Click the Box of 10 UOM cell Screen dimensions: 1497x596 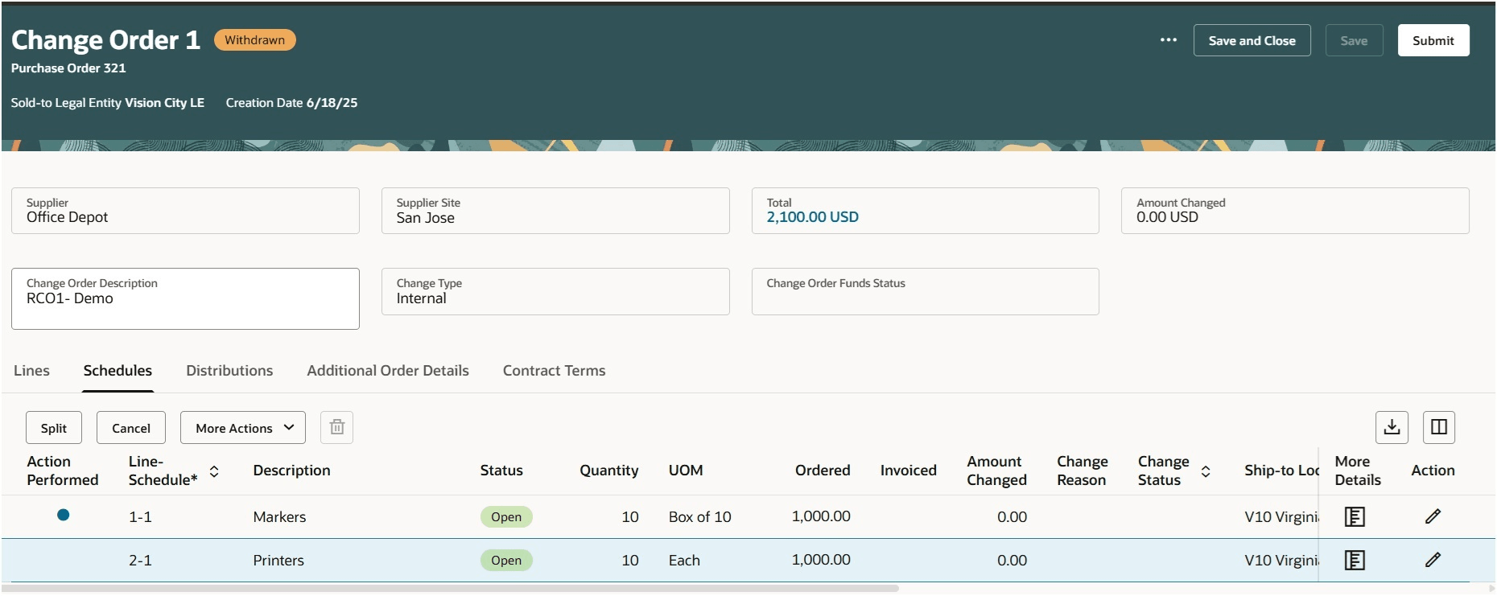coord(699,517)
